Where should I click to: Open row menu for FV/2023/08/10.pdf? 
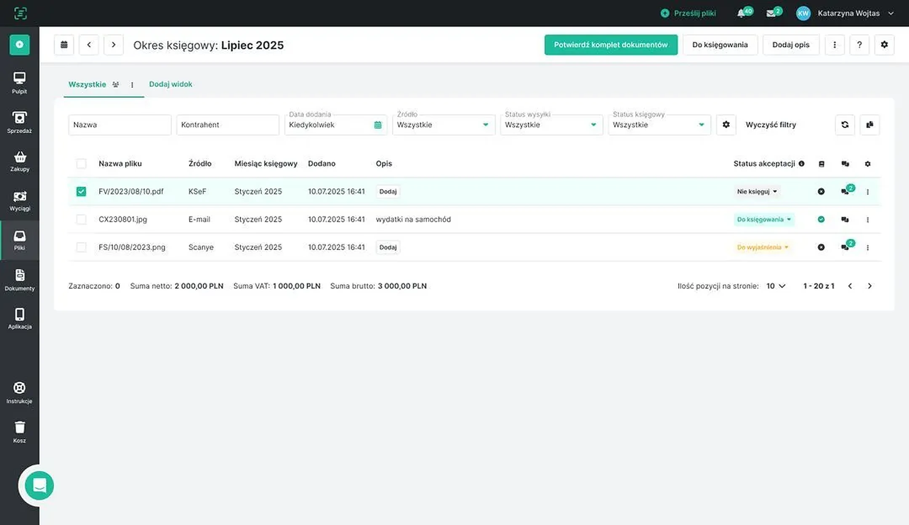pyautogui.click(x=868, y=192)
